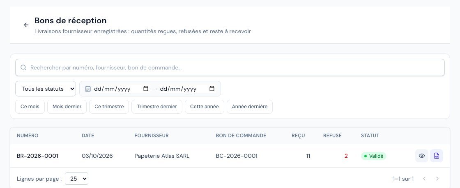Open the lines per page dropdown

[x=76, y=179]
